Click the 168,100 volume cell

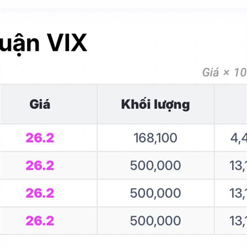point(156,138)
